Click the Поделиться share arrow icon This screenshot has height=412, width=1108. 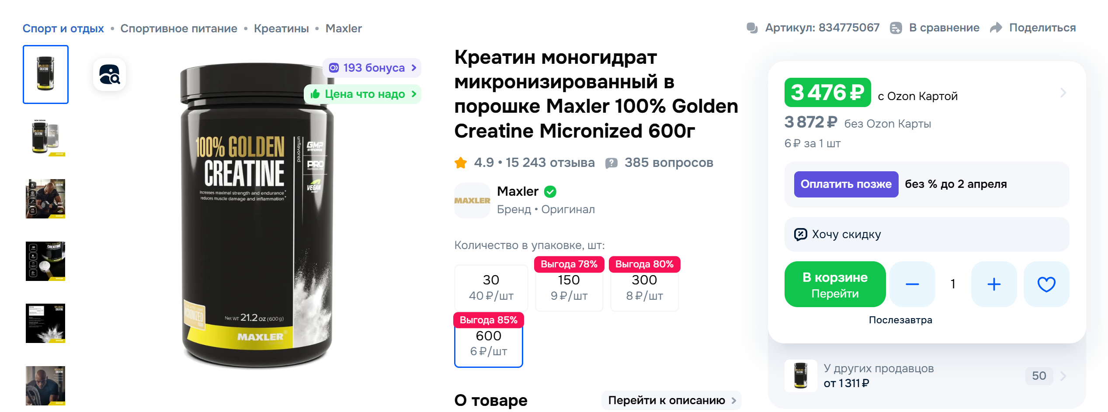[x=996, y=28]
